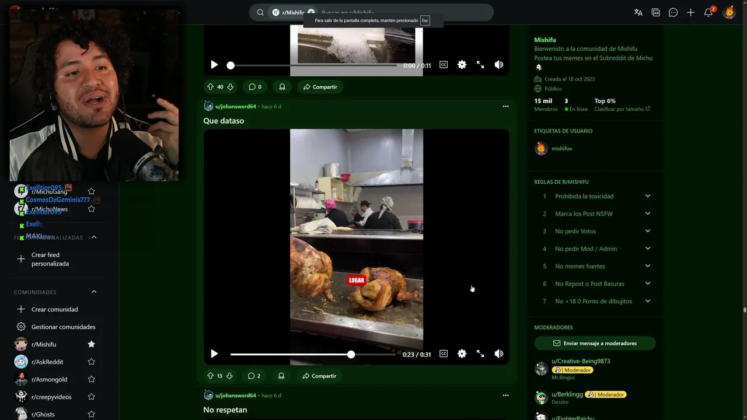Expand rule 2 Marca los Post NSFW
747x420 pixels.
[x=647, y=213]
